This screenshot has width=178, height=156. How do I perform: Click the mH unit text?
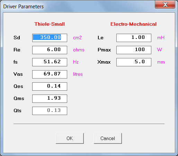[x=161, y=38]
